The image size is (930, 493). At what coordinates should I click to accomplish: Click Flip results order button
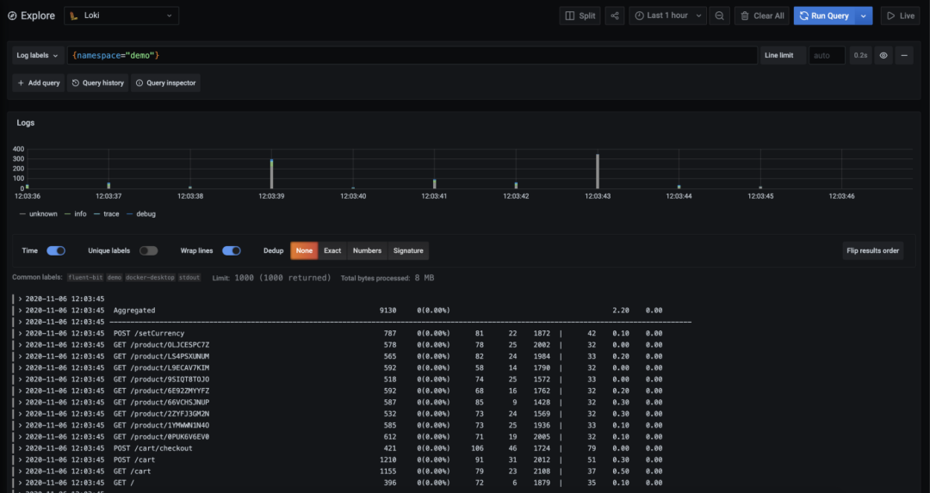point(872,250)
